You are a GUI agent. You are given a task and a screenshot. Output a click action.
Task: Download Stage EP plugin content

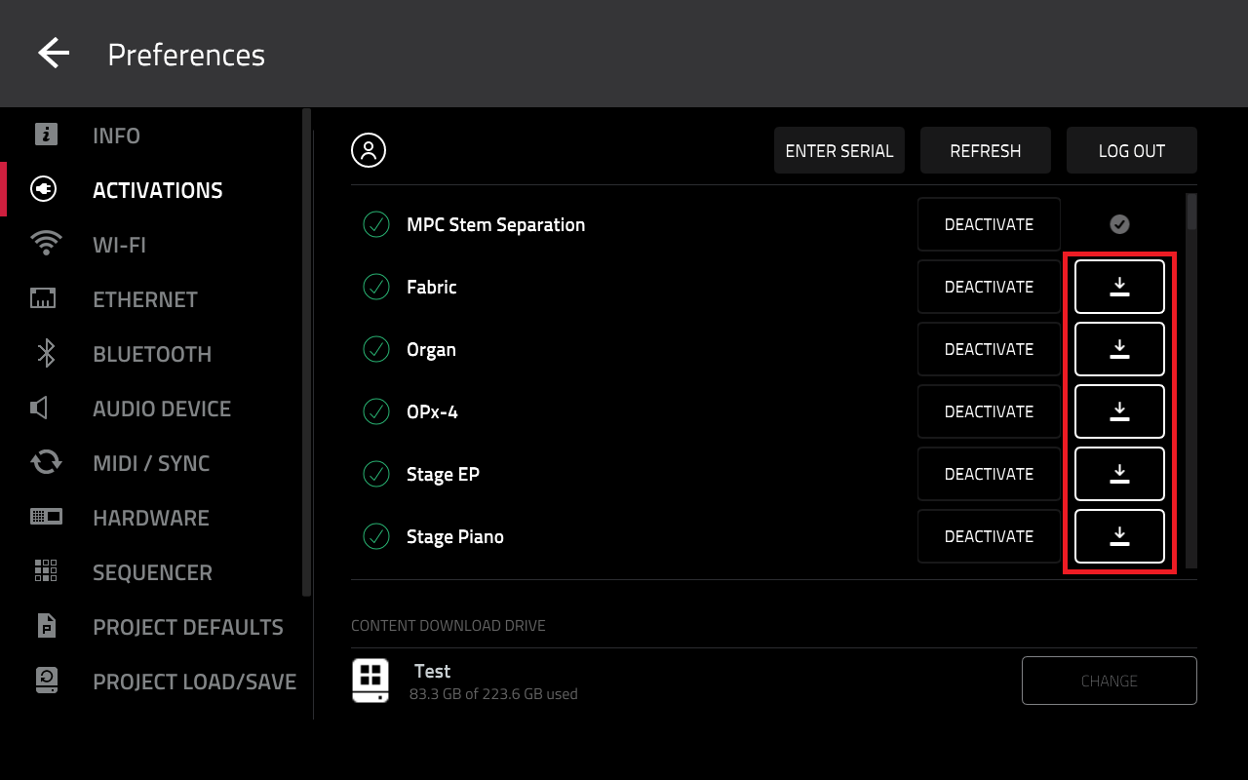pyautogui.click(x=1119, y=474)
